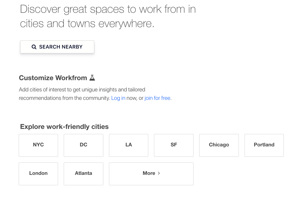Follow the join for free link
Image resolution: width=300 pixels, height=200 pixels.
[157, 98]
